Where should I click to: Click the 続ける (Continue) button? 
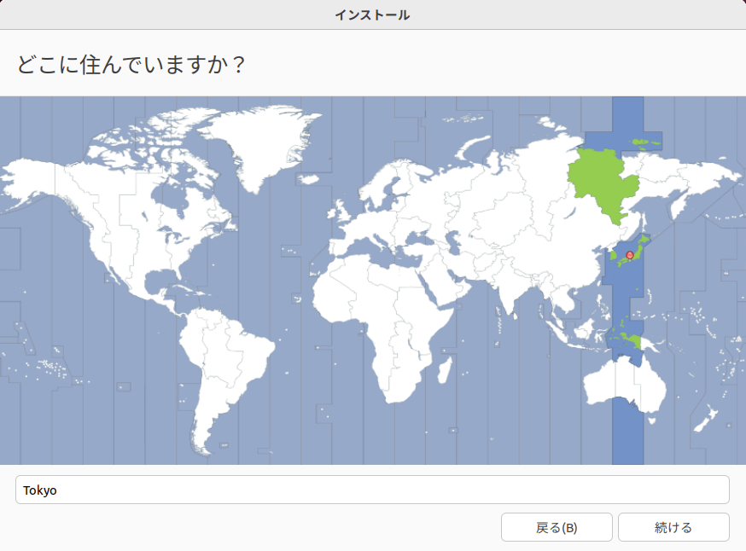click(x=673, y=527)
